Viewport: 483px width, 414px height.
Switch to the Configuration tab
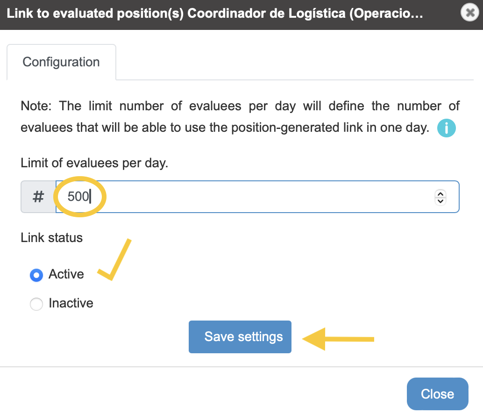[61, 62]
